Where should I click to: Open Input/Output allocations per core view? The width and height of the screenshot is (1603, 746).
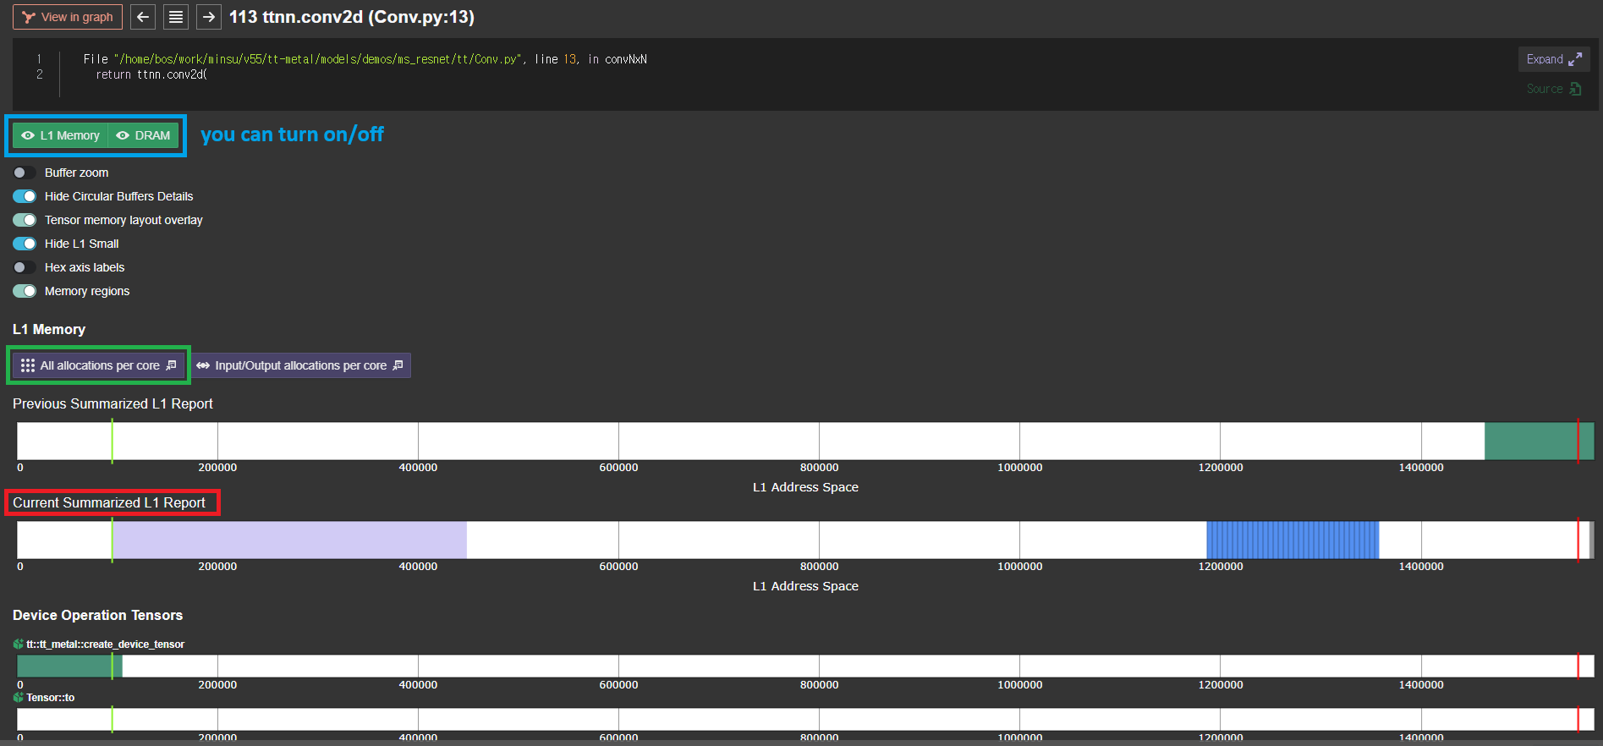pyautogui.click(x=300, y=365)
